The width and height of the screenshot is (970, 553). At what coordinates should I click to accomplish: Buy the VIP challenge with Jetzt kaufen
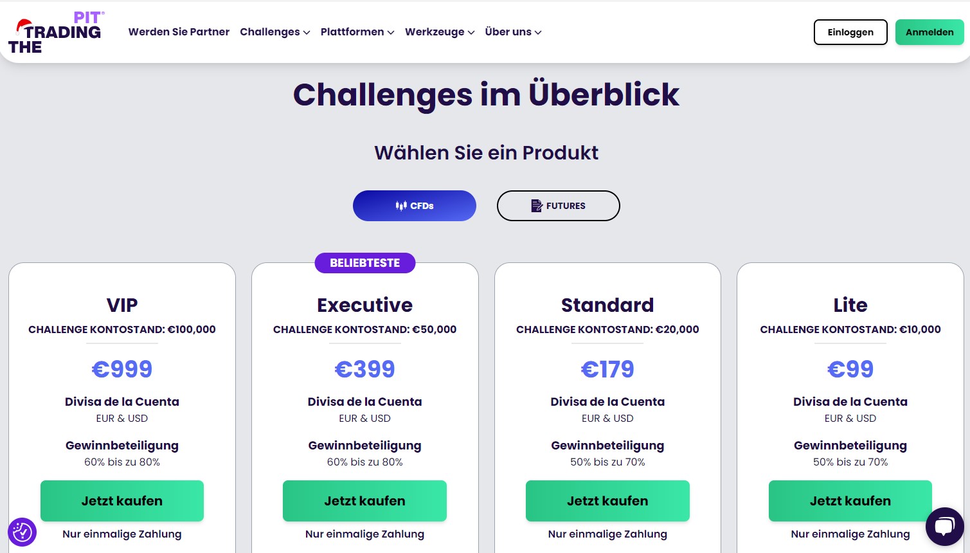tap(122, 501)
